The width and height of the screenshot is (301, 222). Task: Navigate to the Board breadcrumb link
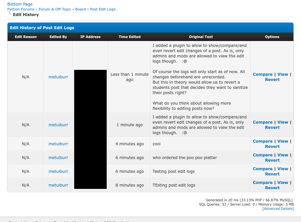click(x=80, y=9)
